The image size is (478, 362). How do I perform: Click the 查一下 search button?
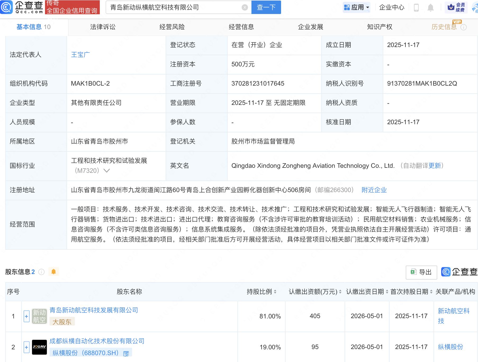coord(266,7)
